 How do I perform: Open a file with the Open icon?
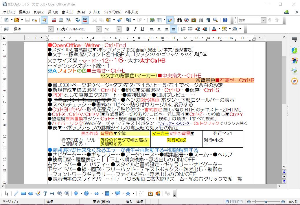[x=17, y=20]
